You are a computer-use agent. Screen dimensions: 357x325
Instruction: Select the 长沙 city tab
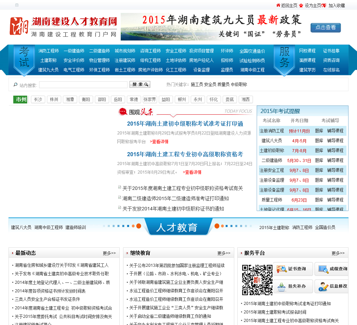coord(38,99)
